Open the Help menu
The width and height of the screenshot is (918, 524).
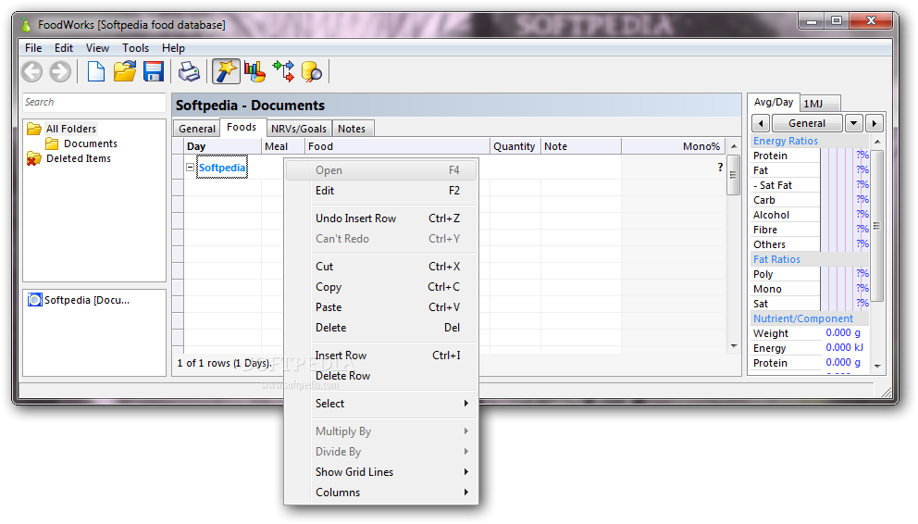click(x=173, y=48)
